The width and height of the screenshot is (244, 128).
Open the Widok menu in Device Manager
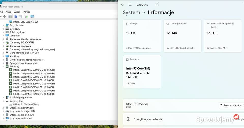coord(17,12)
